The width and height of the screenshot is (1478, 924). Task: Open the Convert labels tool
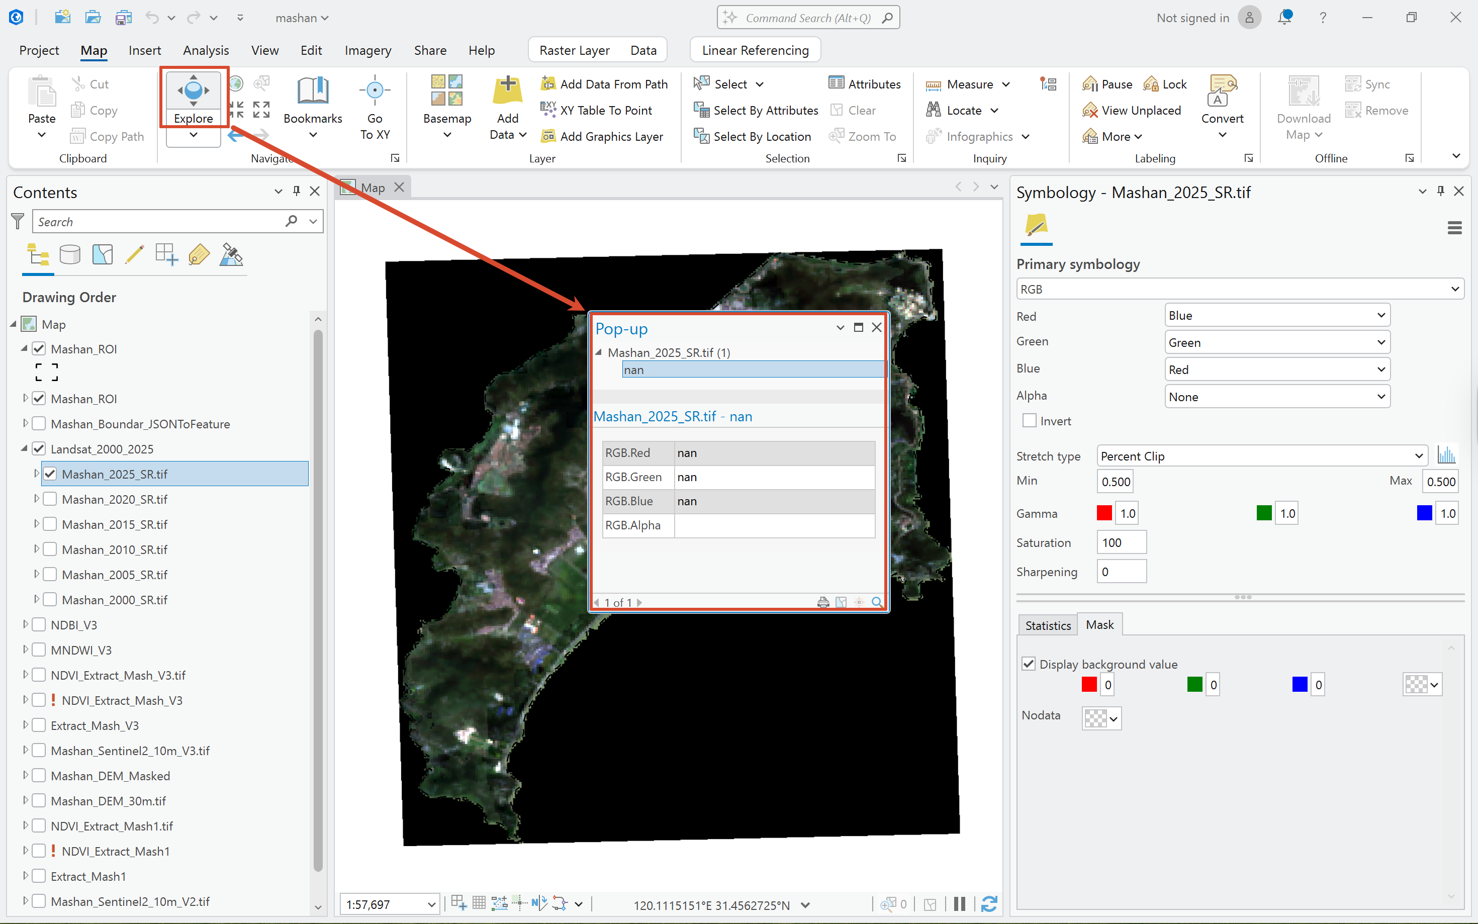pyautogui.click(x=1222, y=91)
